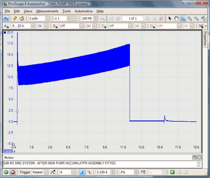
Task: Open Channel A range dropdown
Action: tap(33, 26)
